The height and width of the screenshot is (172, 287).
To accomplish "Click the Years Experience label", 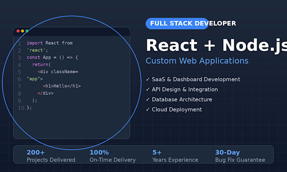I will (x=175, y=160).
